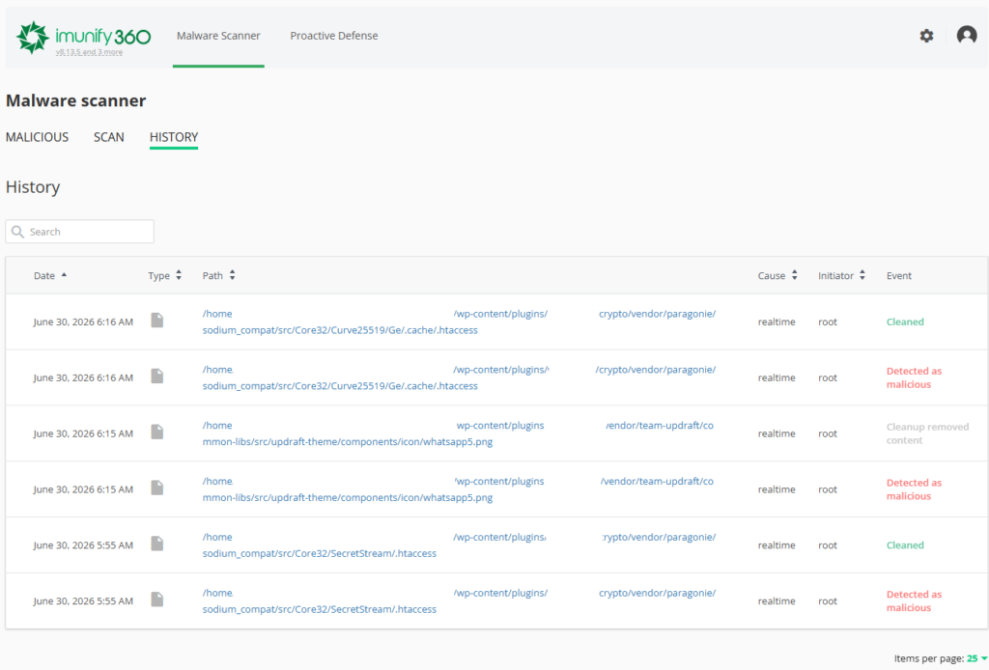Viewport: 989px width, 670px height.
Task: Sort table by Date column
Action: [x=50, y=275]
